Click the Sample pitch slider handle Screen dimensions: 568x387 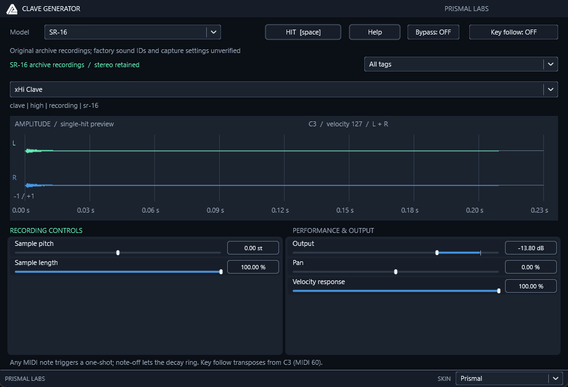[x=118, y=253]
